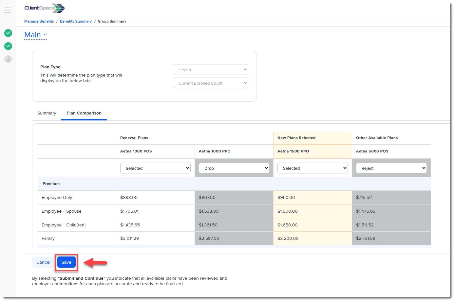
Task: Click Other Available Plans header
Action: pyautogui.click(x=377, y=138)
